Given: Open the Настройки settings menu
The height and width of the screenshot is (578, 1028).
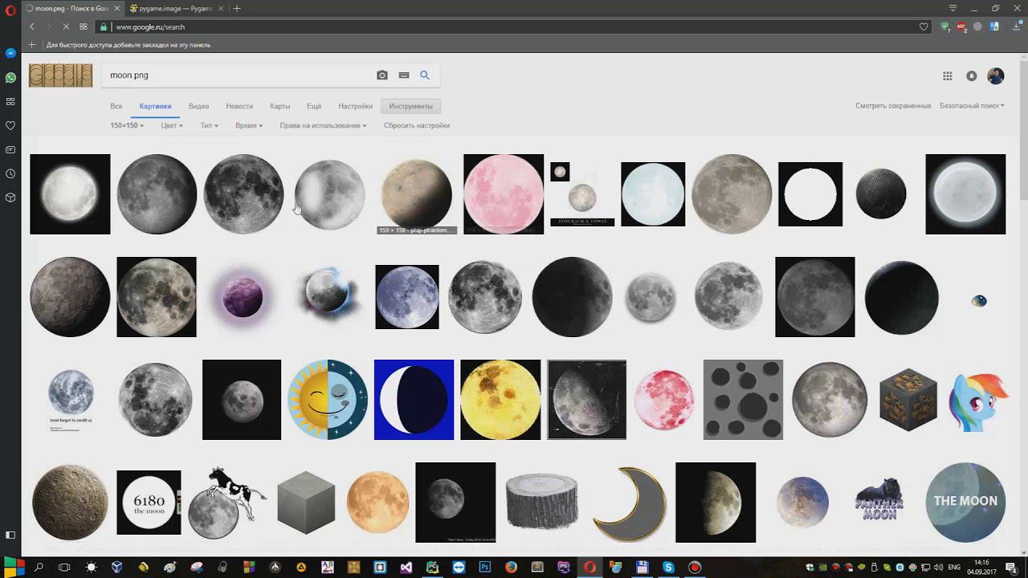Looking at the screenshot, I should (355, 106).
